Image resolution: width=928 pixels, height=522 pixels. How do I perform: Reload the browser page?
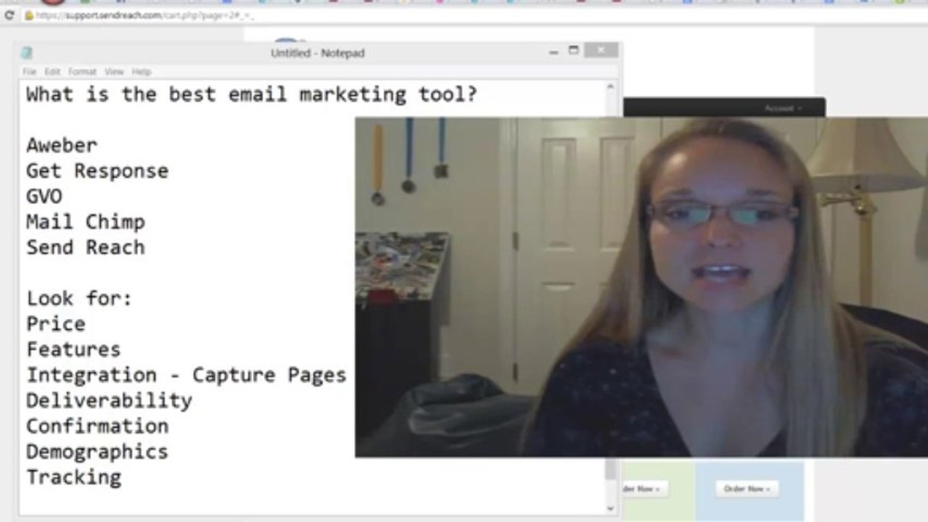pyautogui.click(x=9, y=15)
